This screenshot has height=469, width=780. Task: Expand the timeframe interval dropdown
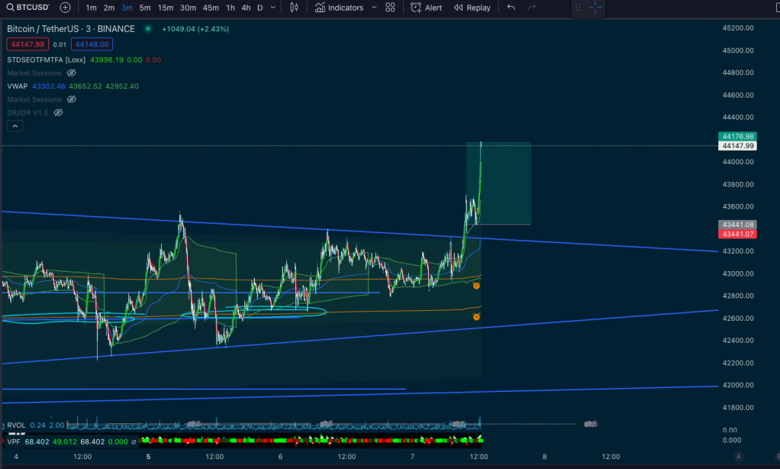click(x=274, y=8)
